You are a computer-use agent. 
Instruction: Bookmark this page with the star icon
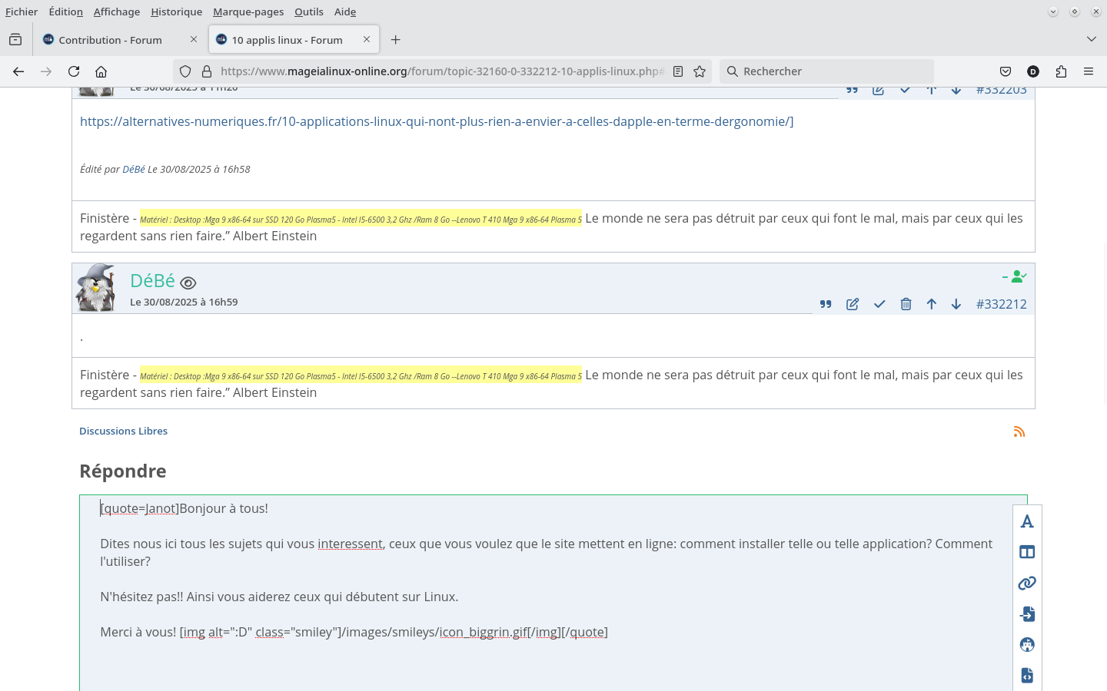click(700, 71)
